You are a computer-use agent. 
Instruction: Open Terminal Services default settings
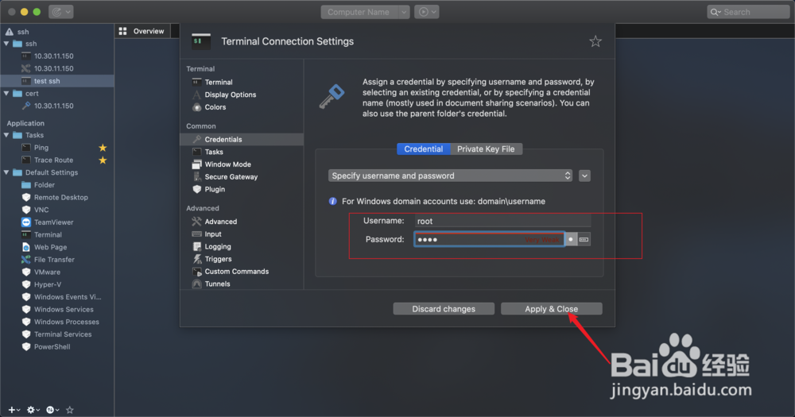coord(62,334)
